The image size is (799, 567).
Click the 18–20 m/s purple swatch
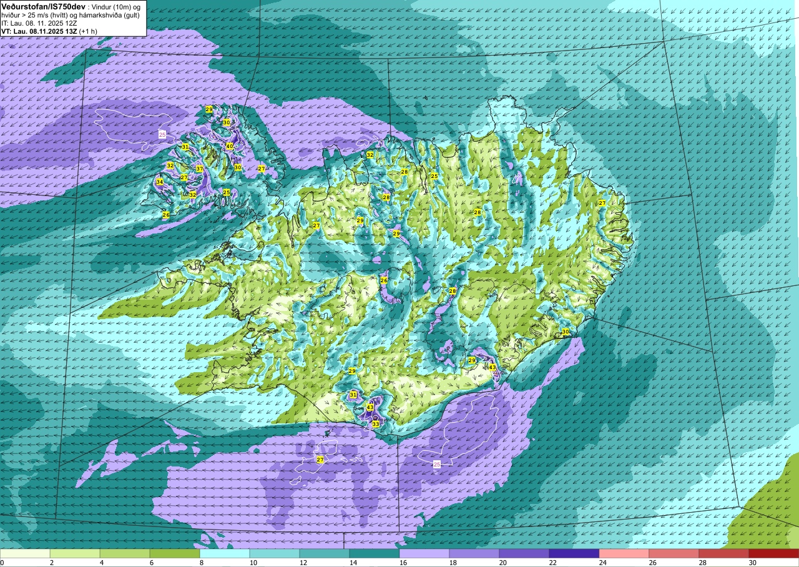[x=474, y=553]
